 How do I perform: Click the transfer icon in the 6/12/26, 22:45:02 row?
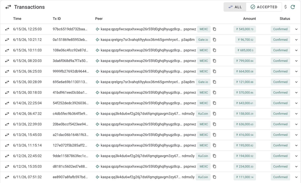[7, 156]
